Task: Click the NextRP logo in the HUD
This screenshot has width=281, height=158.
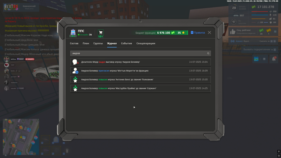Action: coord(11,7)
